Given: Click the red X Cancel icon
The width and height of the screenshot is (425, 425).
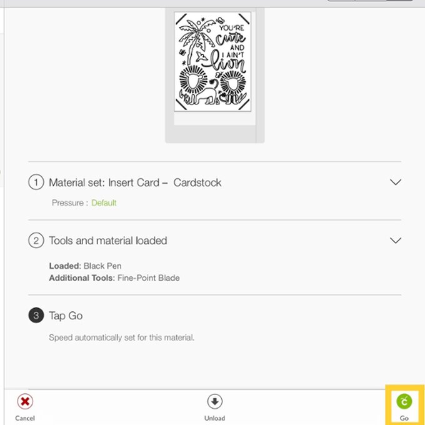Looking at the screenshot, I should (24, 401).
